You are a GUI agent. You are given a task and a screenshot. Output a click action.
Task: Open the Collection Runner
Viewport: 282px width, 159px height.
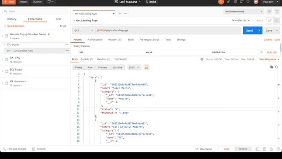[x=37, y=2]
